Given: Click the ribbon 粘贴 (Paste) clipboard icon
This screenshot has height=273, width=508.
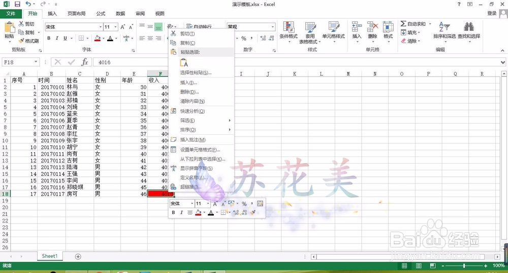Looking at the screenshot, I should tap(9, 27).
